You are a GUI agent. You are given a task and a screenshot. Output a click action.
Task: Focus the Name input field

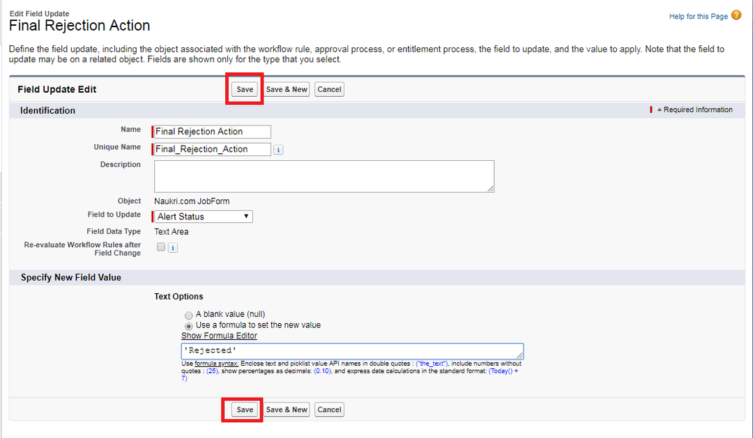212,132
